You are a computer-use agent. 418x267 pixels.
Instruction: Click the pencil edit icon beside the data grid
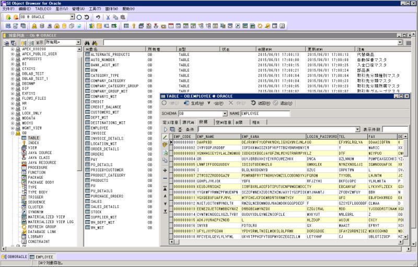[165, 137]
